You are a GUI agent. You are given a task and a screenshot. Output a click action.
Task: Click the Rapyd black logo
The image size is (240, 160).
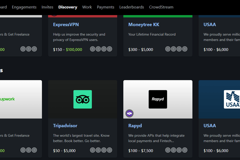coord(158,99)
